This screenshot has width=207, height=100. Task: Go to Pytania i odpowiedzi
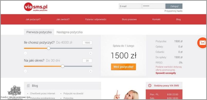coord(96,19)
